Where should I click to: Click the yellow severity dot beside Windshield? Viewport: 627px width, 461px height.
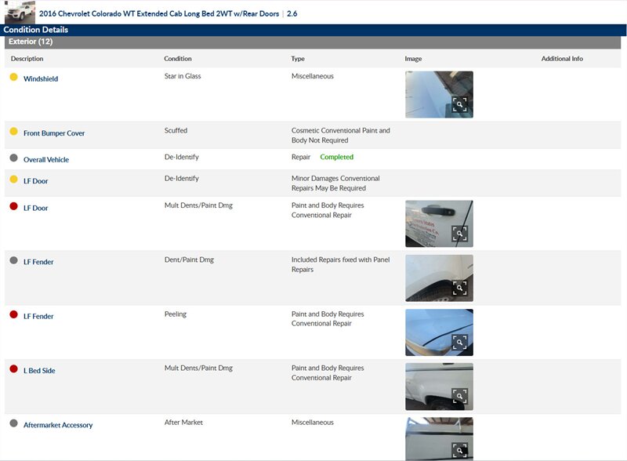click(13, 78)
